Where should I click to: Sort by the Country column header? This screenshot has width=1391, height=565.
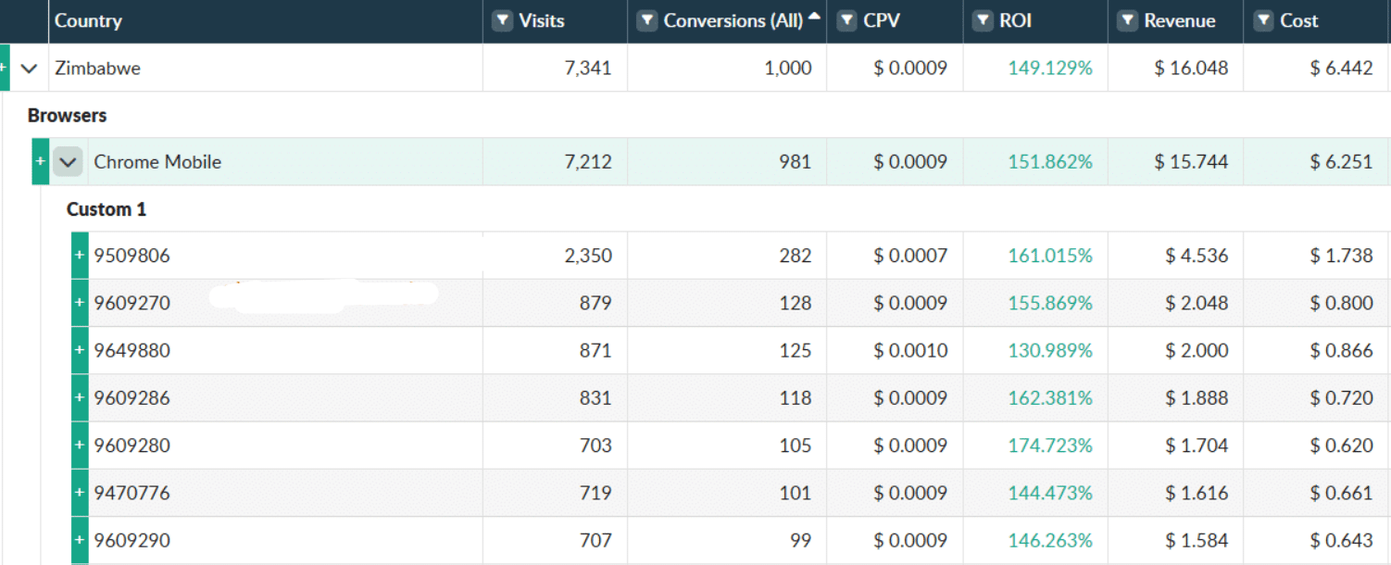[88, 20]
